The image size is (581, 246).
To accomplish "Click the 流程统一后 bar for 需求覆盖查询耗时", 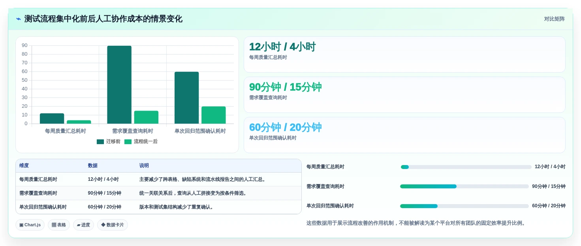I will [146, 117].
